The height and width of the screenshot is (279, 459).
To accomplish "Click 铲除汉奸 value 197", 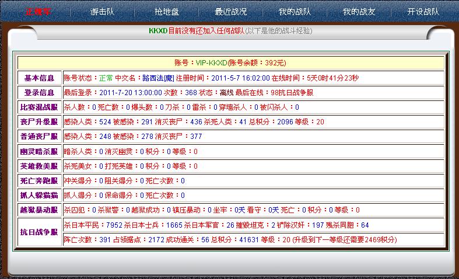I will tap(318, 225).
